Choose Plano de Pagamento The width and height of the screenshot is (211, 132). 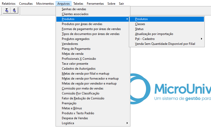point(76,49)
